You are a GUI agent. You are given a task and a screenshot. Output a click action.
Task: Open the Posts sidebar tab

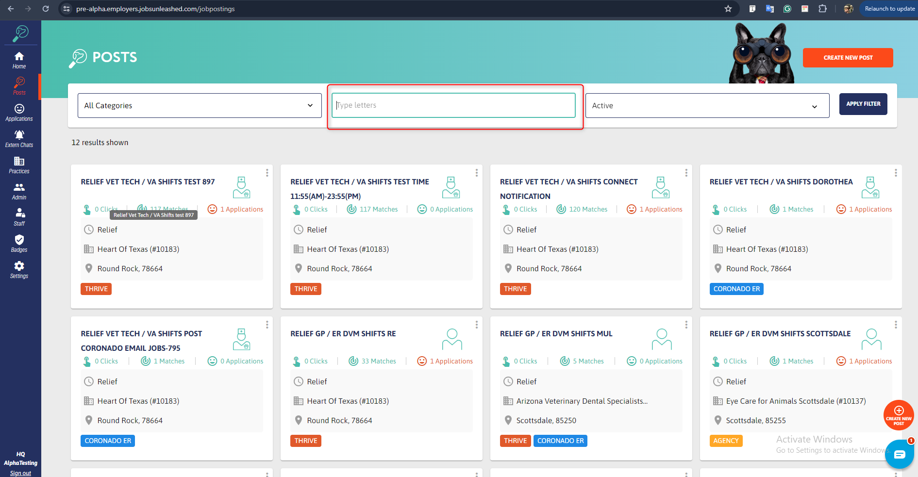pyautogui.click(x=19, y=86)
